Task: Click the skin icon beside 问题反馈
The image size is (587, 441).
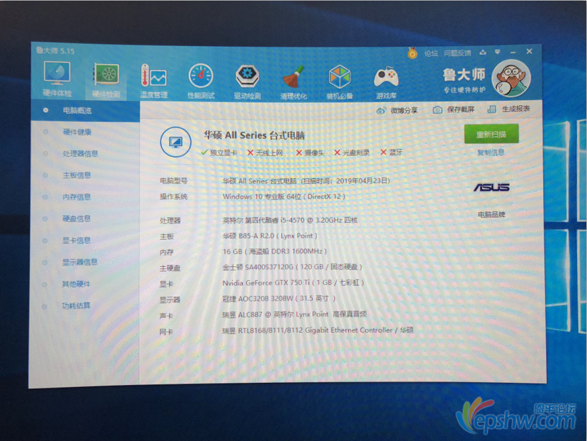Action: point(483,52)
